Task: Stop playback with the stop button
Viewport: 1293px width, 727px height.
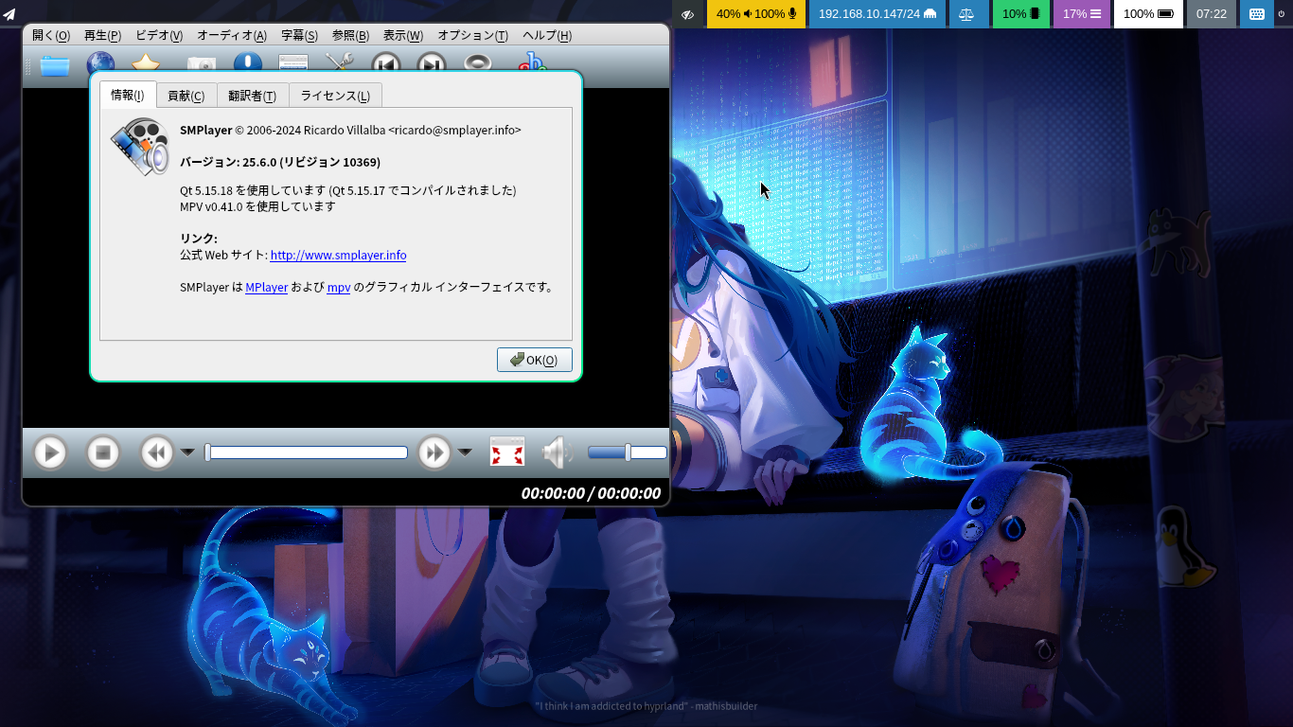Action: pyautogui.click(x=103, y=452)
